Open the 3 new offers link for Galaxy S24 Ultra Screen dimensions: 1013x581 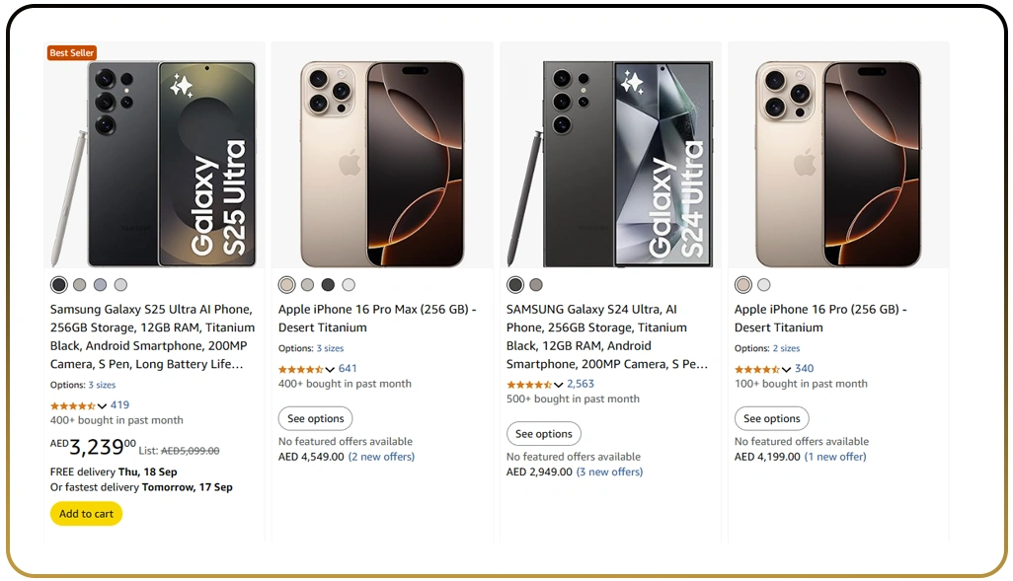tap(610, 472)
